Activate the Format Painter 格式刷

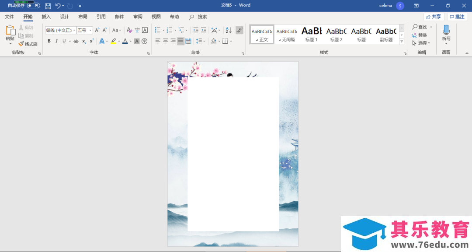click(x=28, y=44)
